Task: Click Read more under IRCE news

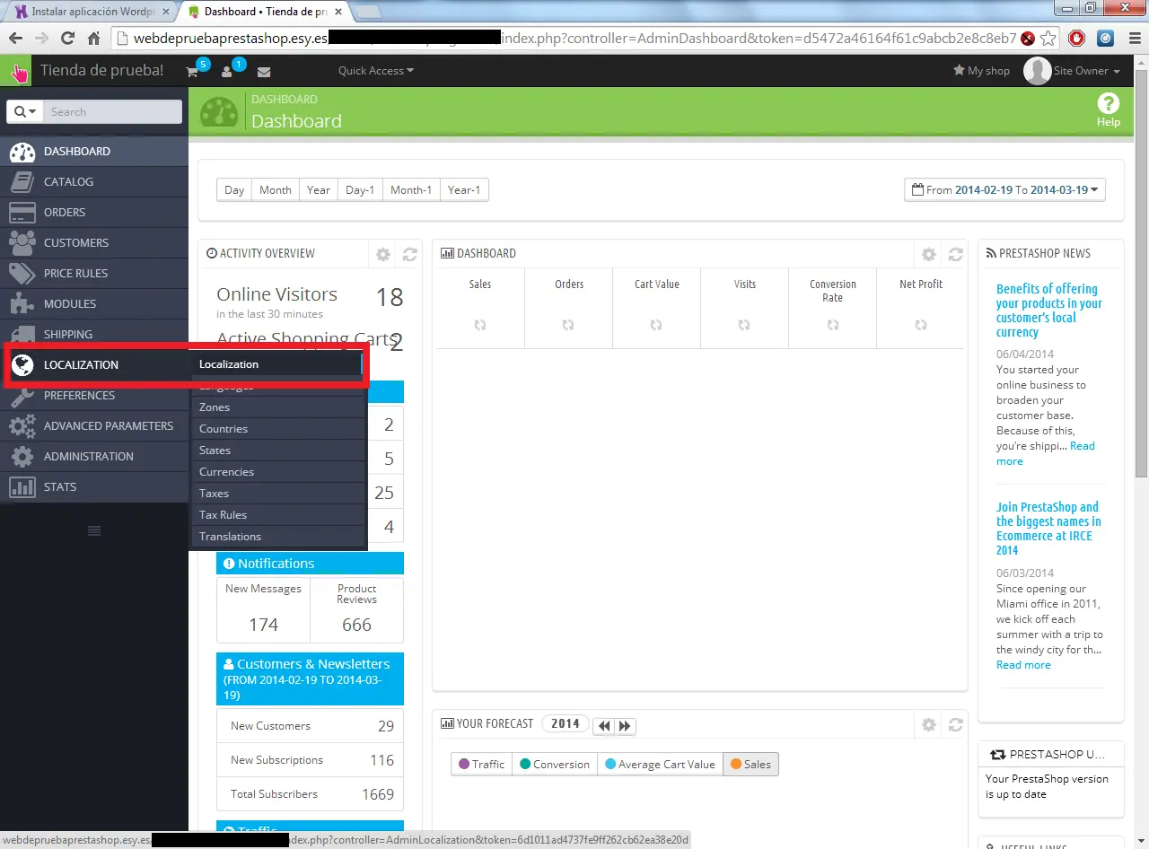Action: tap(1023, 665)
